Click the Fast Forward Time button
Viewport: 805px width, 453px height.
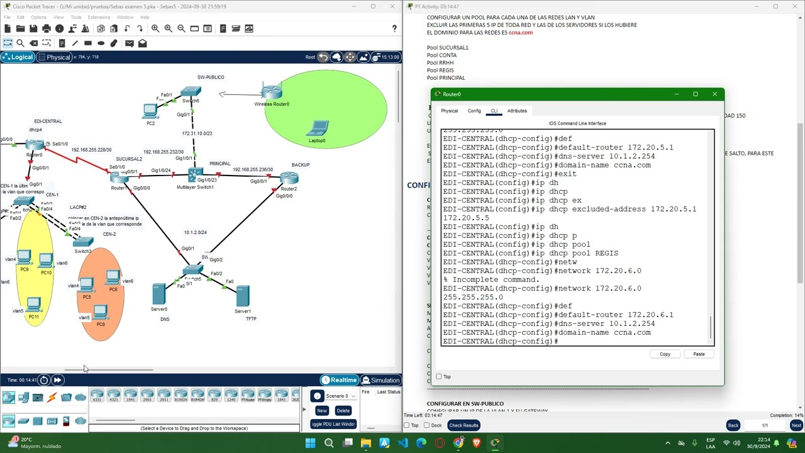pyautogui.click(x=57, y=380)
